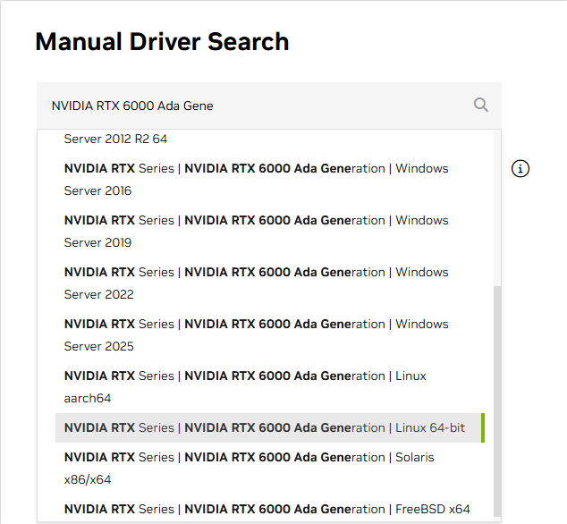
Task: Pick the Linux aarch64 option
Action: click(x=270, y=387)
